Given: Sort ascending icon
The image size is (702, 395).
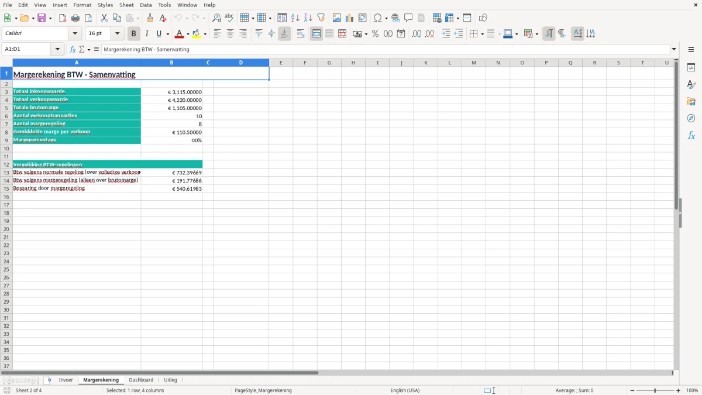Looking at the screenshot, I should (295, 18).
